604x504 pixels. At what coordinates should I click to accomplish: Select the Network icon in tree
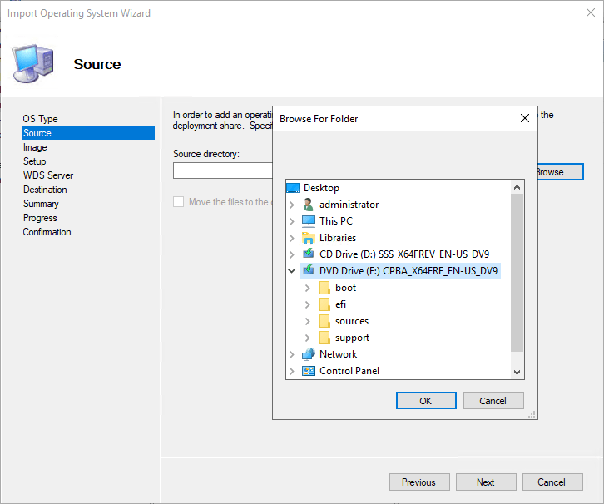pyautogui.click(x=309, y=354)
